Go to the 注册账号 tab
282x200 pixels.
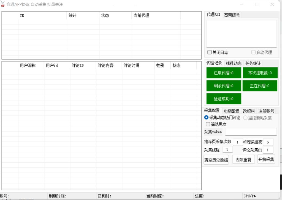266,111
